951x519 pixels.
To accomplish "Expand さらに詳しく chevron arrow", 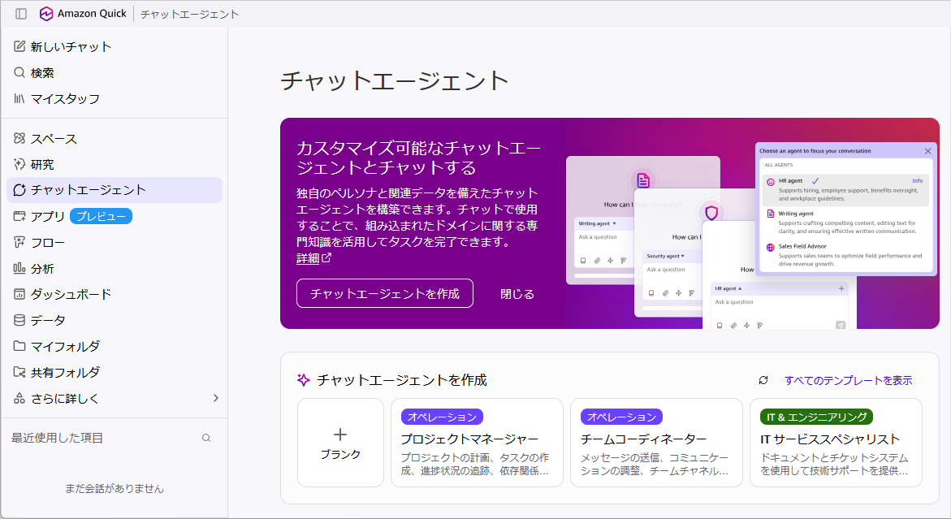I will tap(215, 398).
